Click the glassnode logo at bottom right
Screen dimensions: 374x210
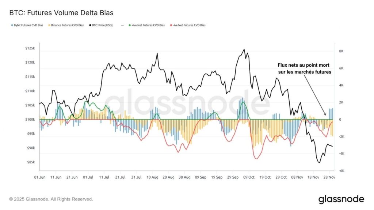coord(341,199)
